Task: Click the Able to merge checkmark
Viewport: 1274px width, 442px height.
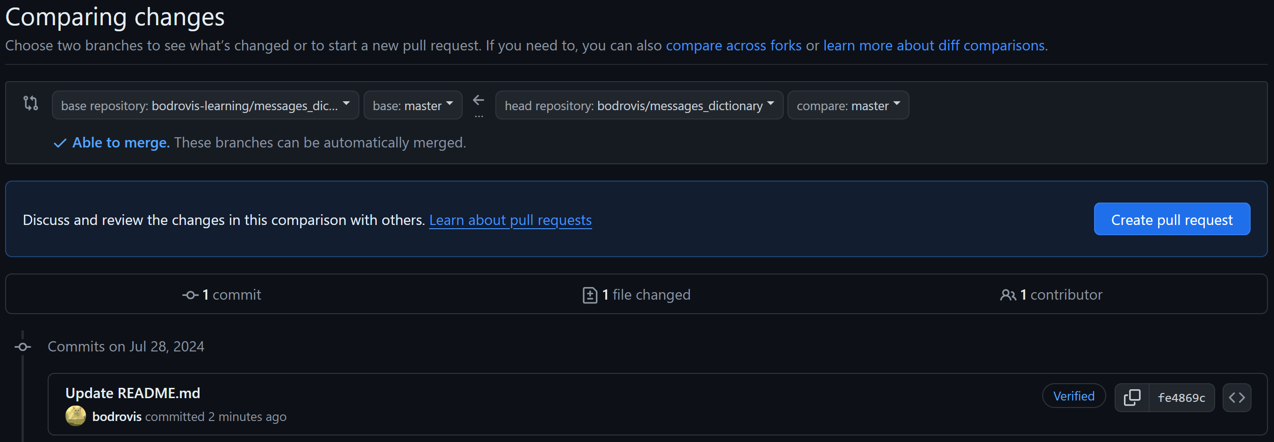Action: [x=59, y=143]
